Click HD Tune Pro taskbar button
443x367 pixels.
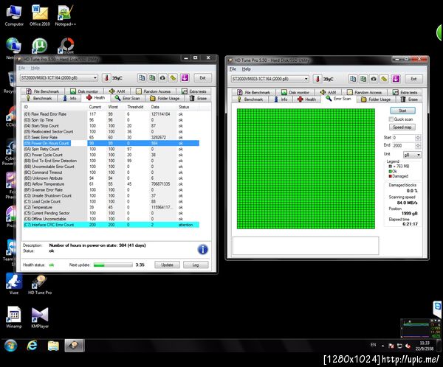coord(75,346)
